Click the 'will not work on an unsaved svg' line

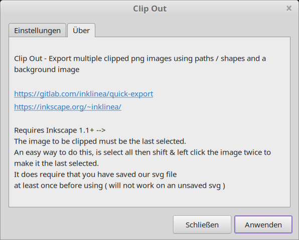[x=119, y=186]
